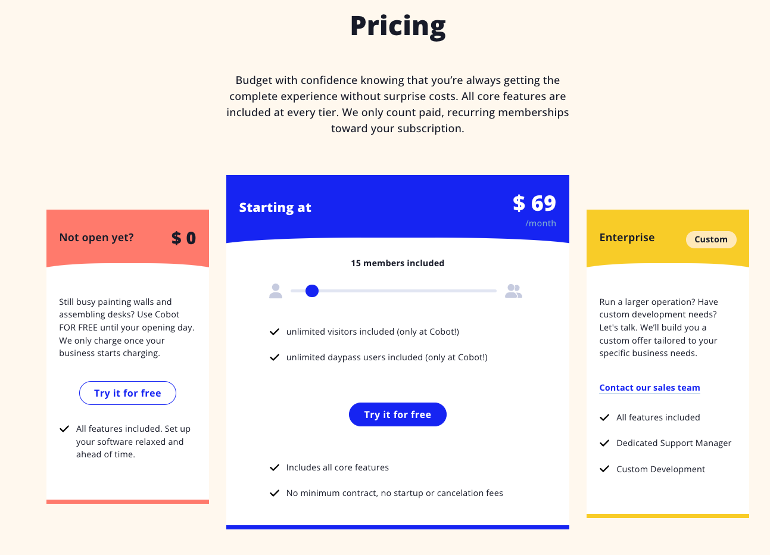Click the checkmark beside unlimited daypass users included

pyautogui.click(x=275, y=357)
